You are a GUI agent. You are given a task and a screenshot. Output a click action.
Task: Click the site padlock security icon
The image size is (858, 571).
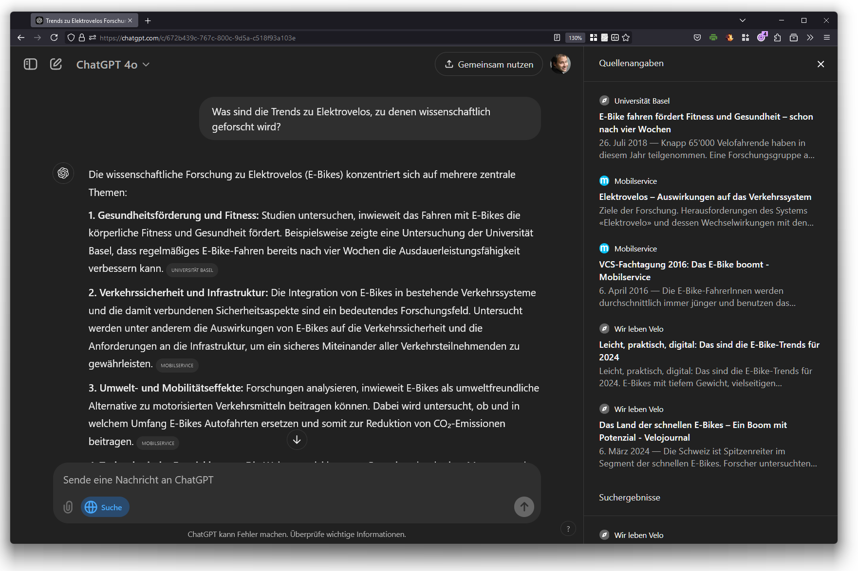click(82, 37)
